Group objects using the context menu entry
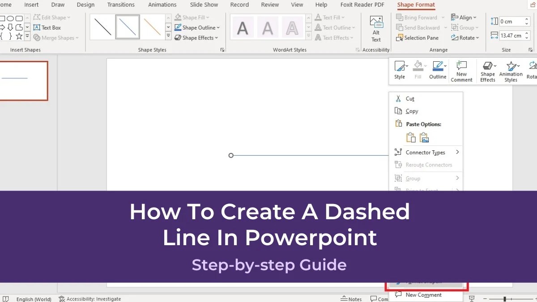 click(x=413, y=178)
